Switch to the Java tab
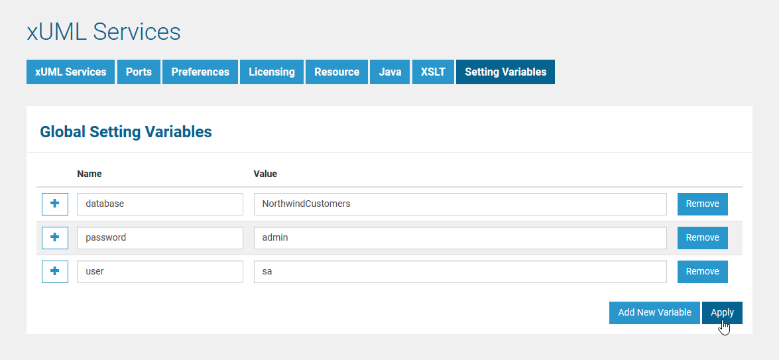Screen dimensions: 779x360 coord(390,72)
